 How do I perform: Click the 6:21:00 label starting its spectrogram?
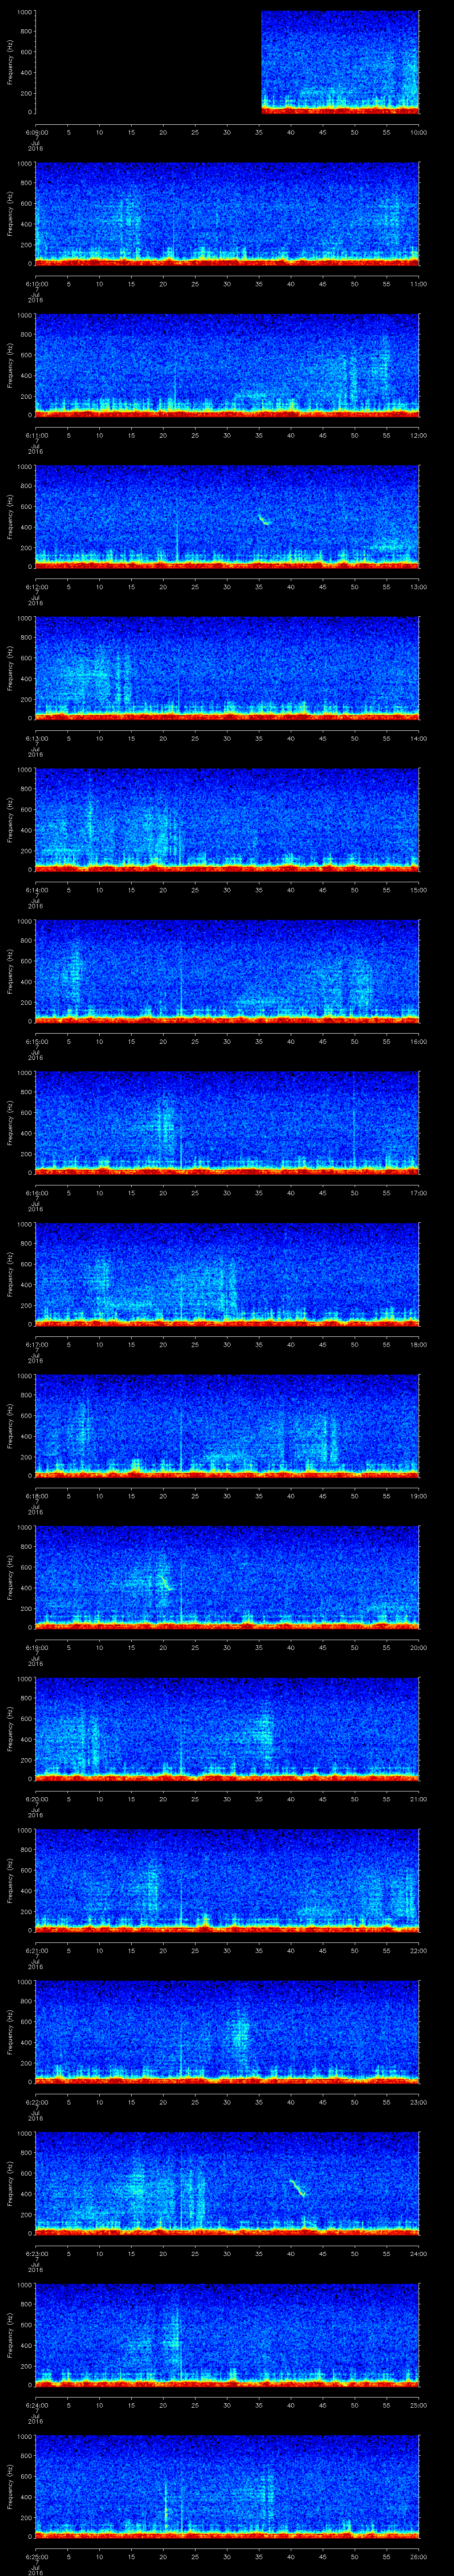pos(36,1951)
